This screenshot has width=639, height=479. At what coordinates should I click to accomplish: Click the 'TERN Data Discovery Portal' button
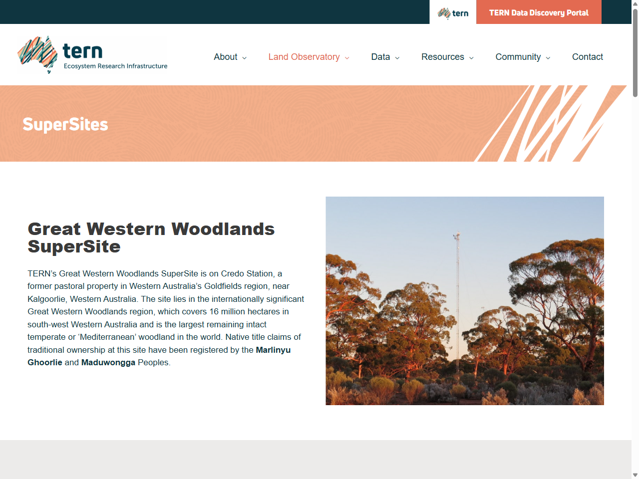coord(539,12)
